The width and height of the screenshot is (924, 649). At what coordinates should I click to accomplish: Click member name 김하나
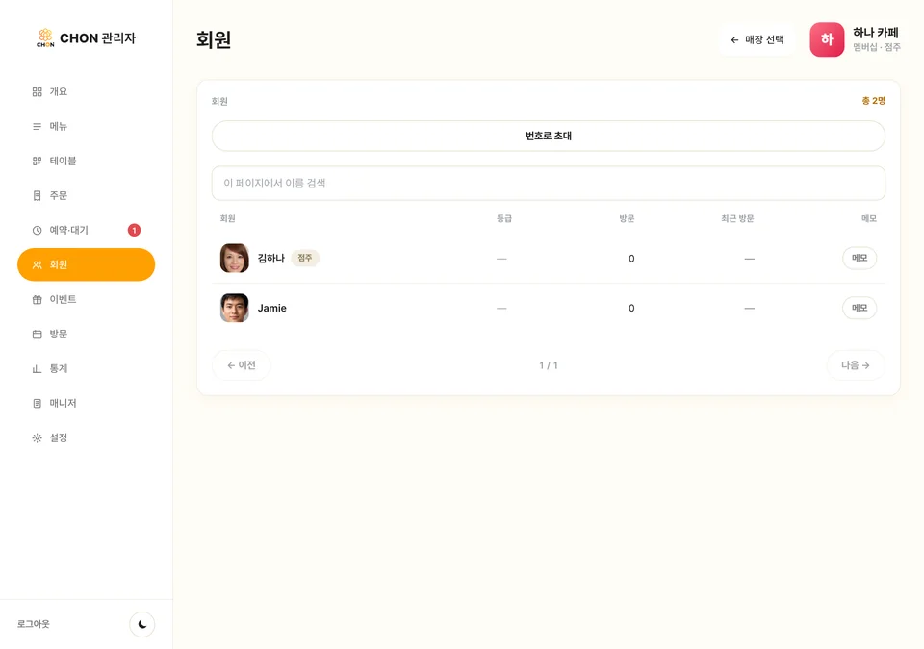(271, 258)
